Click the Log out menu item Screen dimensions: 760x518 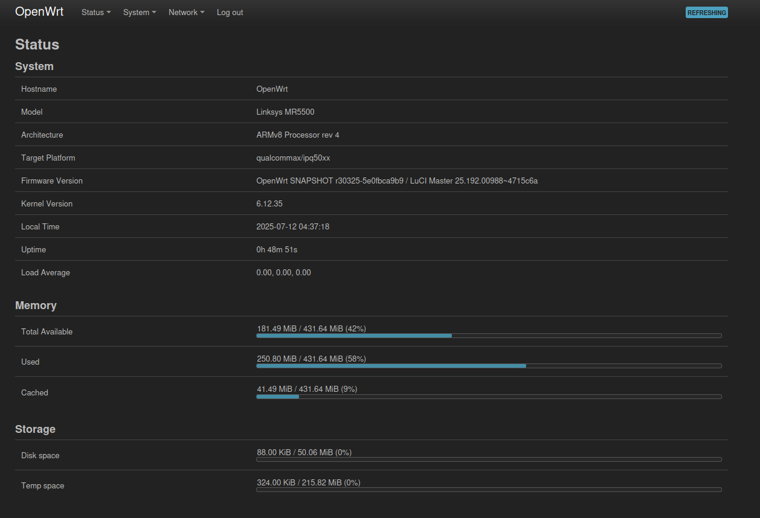[230, 12]
